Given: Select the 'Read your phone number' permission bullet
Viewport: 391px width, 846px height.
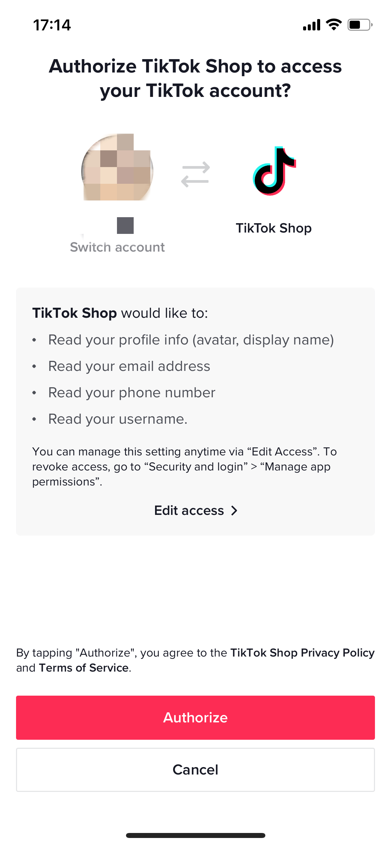Looking at the screenshot, I should [132, 392].
